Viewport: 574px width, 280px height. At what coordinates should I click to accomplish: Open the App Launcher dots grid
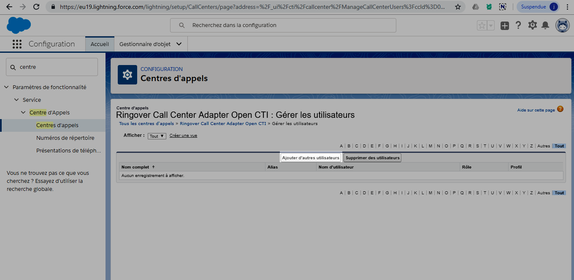[17, 44]
